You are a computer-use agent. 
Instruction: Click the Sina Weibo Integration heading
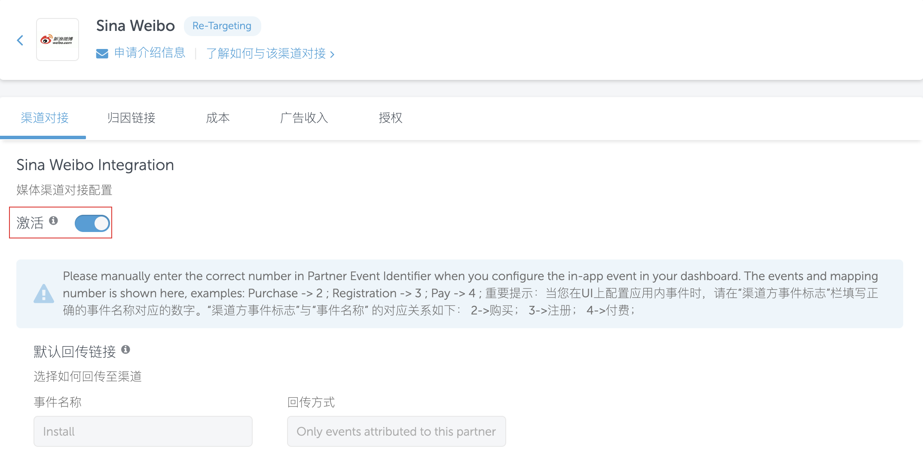coord(95,165)
